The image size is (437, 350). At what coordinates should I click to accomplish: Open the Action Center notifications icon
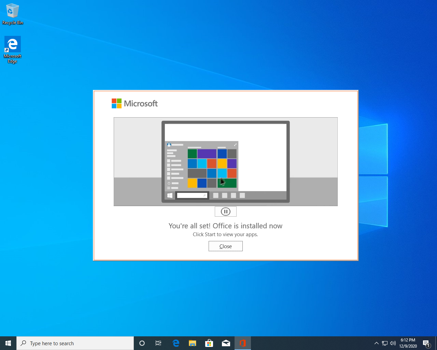pos(426,343)
